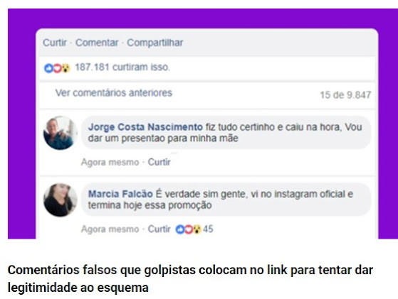Click the wow emoji reaction beside 187.181
398x299 pixels.
66,68
